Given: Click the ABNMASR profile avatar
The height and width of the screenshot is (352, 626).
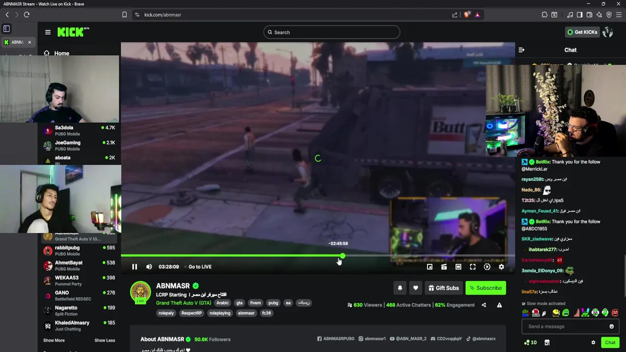Looking at the screenshot, I should point(140,292).
